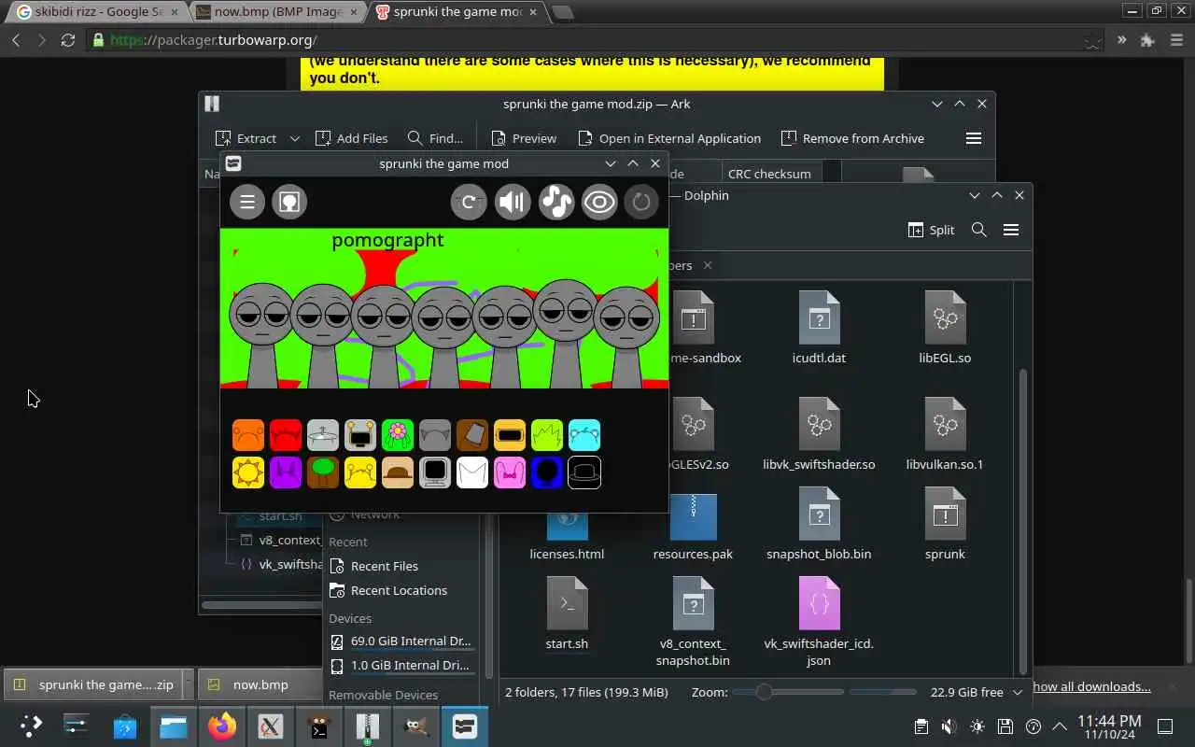
Task: Select vk_swiftshader_icd.json file
Action: point(819,622)
